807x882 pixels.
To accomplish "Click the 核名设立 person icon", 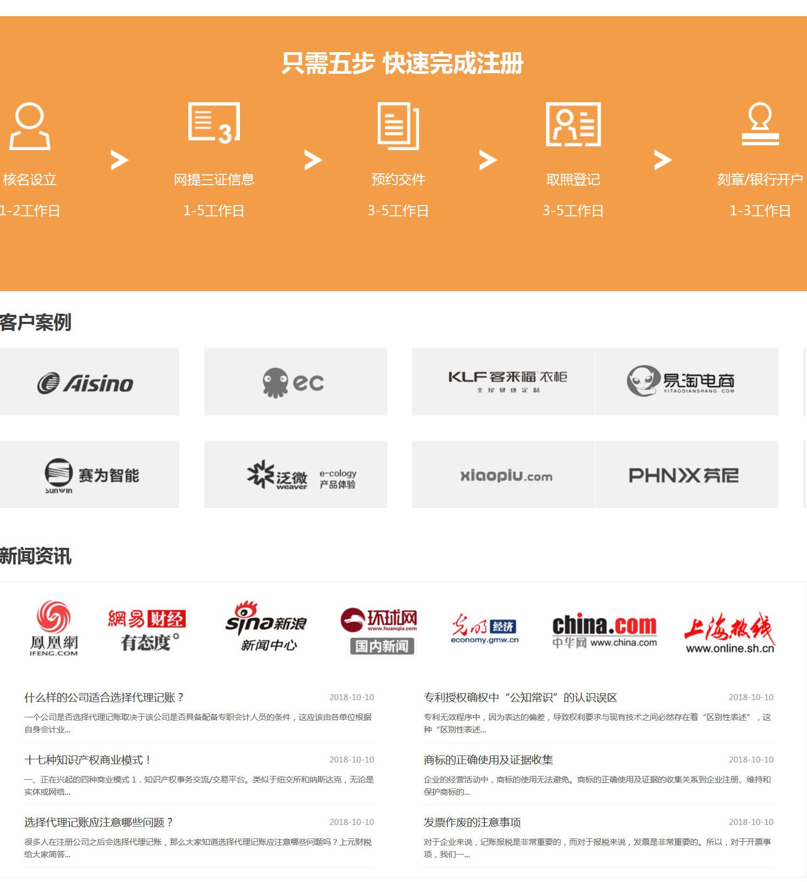I will 30,126.
